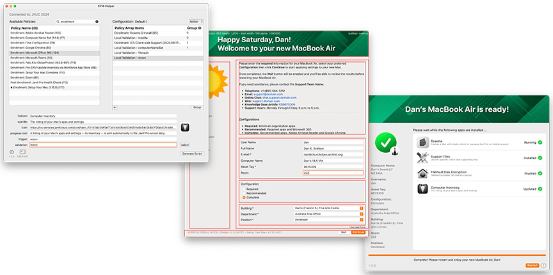Select 'Enrollment: Microsoft Office 365 (104)' policy
Screen dimensions: 553x275
point(54,52)
